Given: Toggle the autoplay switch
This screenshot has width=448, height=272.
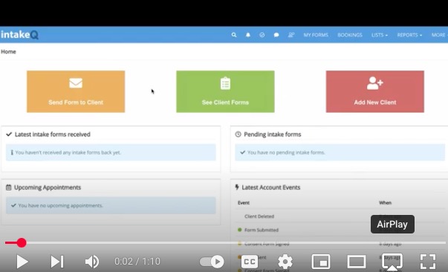Looking at the screenshot, I should pos(212,262).
